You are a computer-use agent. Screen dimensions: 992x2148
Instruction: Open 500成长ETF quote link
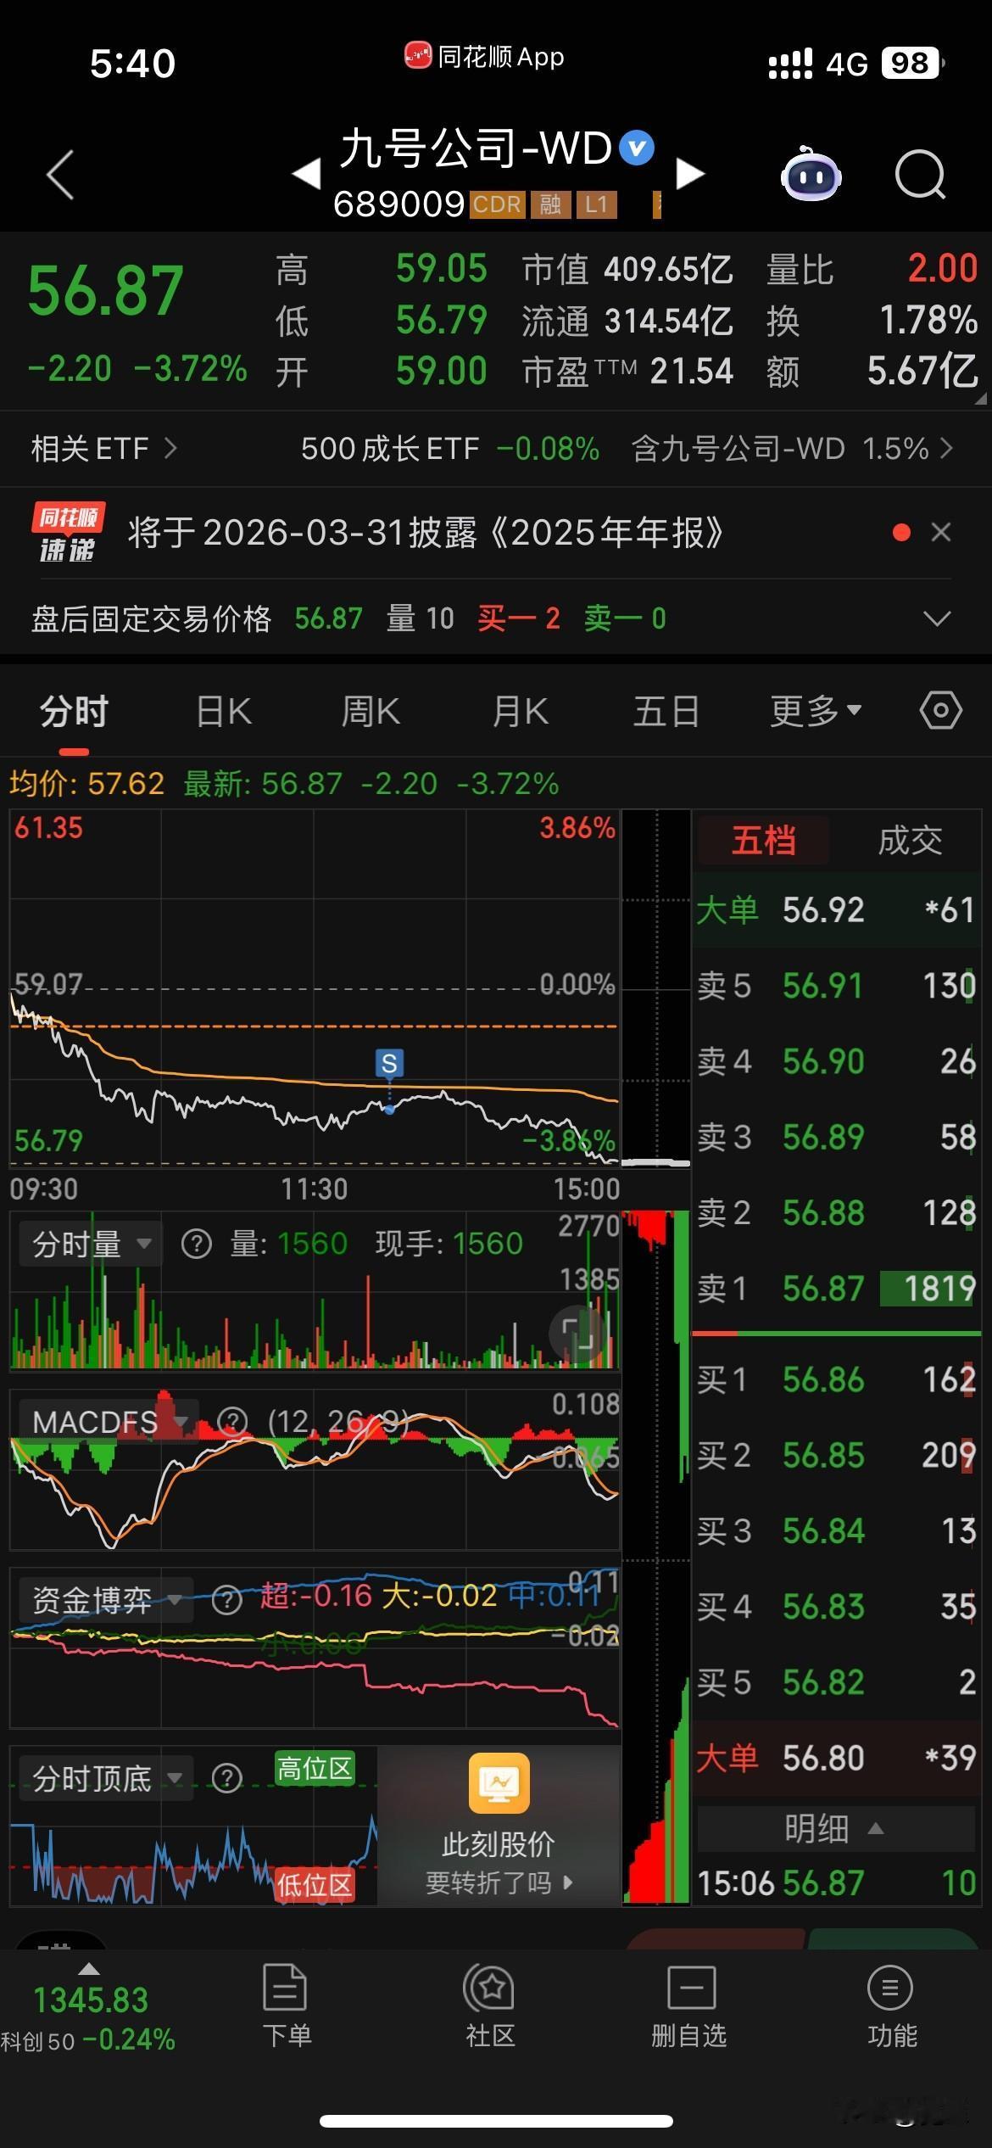pos(449,448)
